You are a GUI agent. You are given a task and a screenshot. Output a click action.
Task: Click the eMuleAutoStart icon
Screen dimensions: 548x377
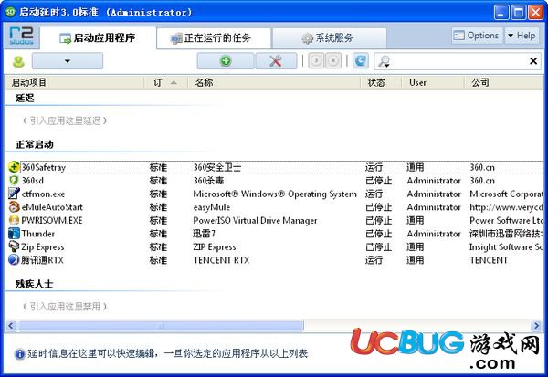(14, 207)
